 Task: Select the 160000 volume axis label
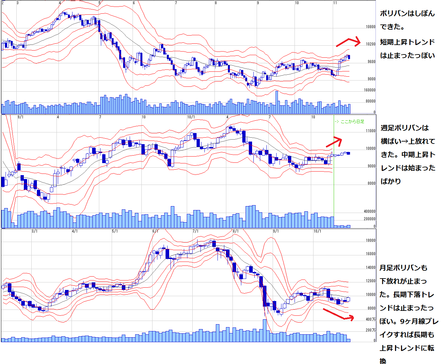[370, 90]
